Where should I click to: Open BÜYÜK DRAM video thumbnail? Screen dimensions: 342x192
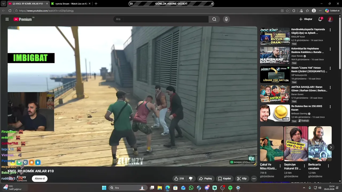point(275,36)
